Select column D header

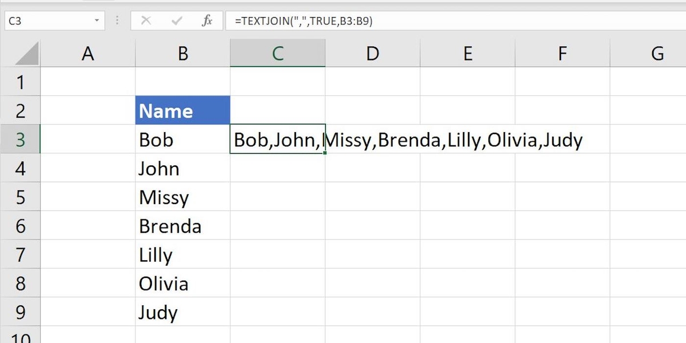coord(372,54)
